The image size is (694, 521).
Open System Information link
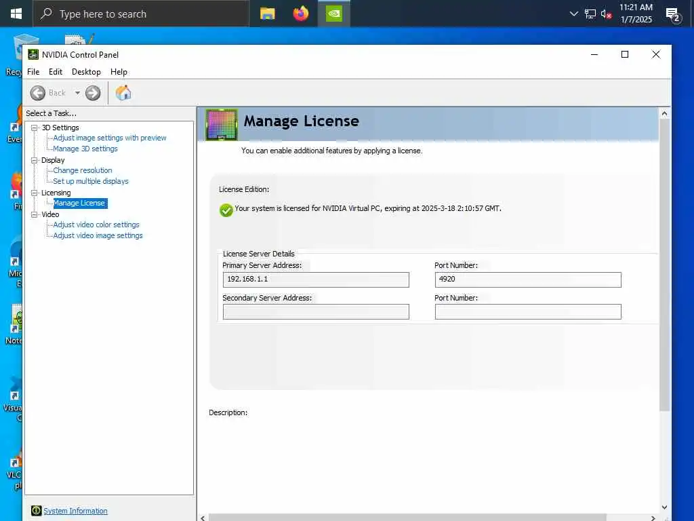coord(75,511)
